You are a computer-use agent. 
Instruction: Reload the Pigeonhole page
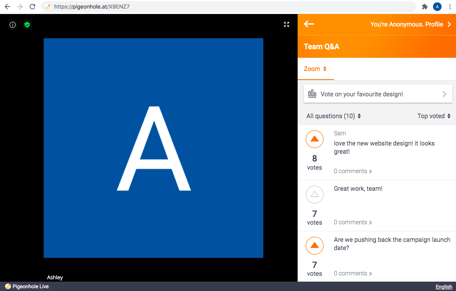pyautogui.click(x=33, y=7)
